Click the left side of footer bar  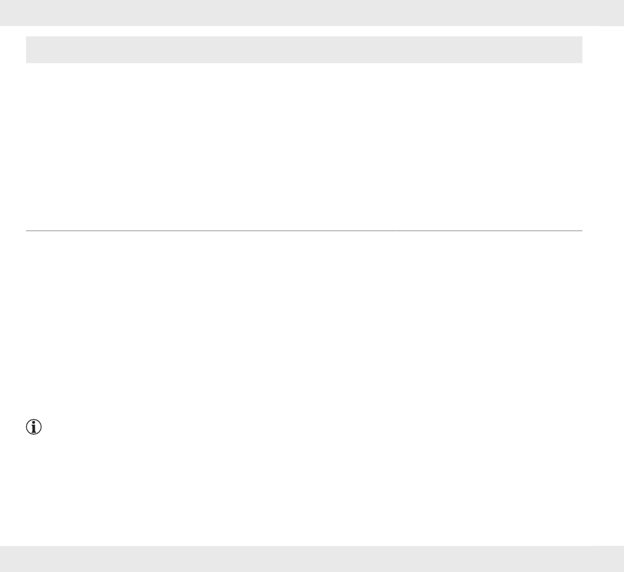click(x=40, y=559)
